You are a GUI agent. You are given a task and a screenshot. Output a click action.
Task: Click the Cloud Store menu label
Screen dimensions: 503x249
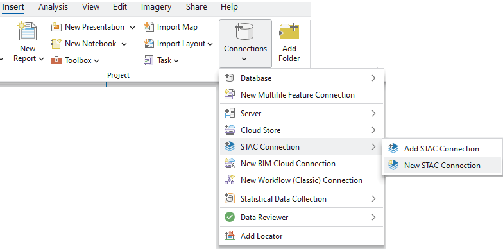pyautogui.click(x=260, y=130)
